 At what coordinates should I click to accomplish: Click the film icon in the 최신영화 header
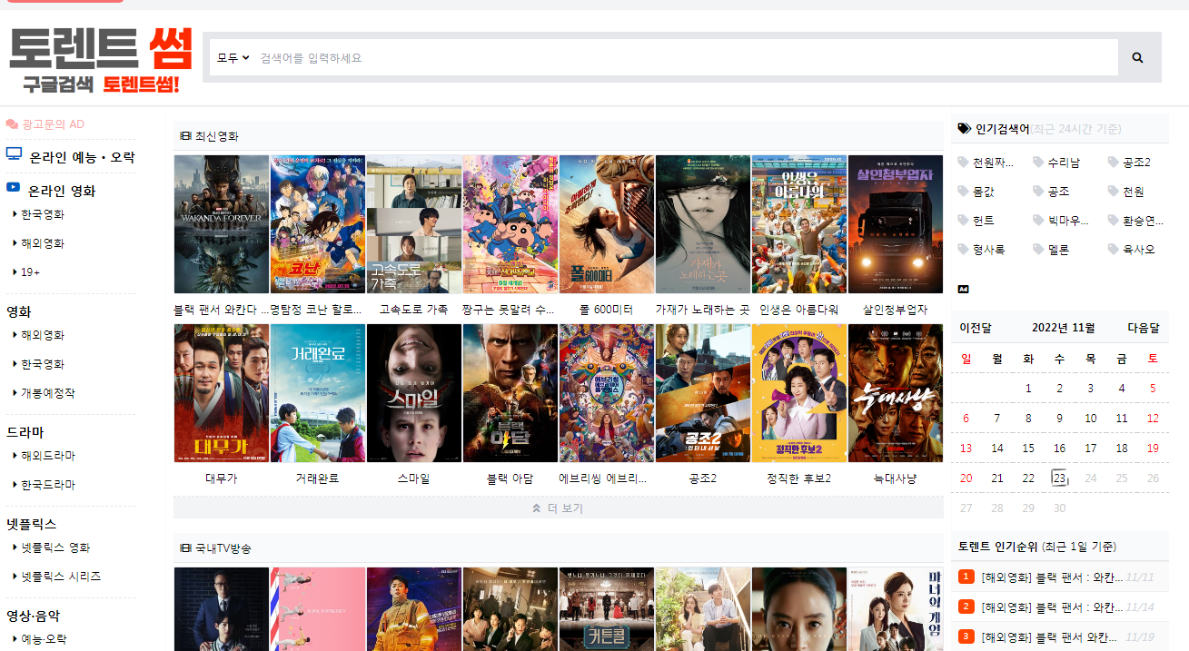(x=185, y=136)
